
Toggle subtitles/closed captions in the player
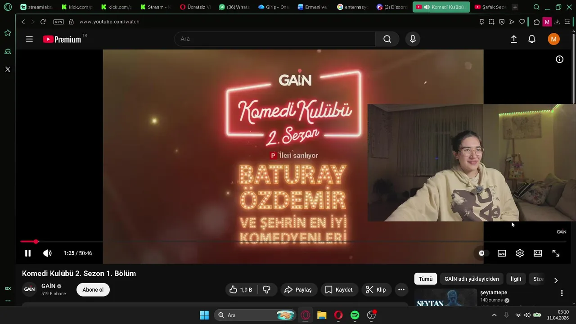click(502, 253)
